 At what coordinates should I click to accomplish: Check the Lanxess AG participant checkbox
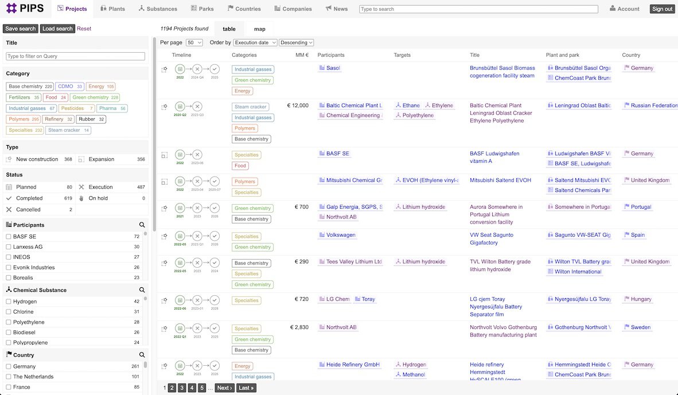(9, 247)
